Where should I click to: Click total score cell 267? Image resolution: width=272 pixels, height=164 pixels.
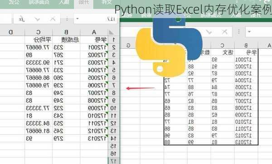66,55
